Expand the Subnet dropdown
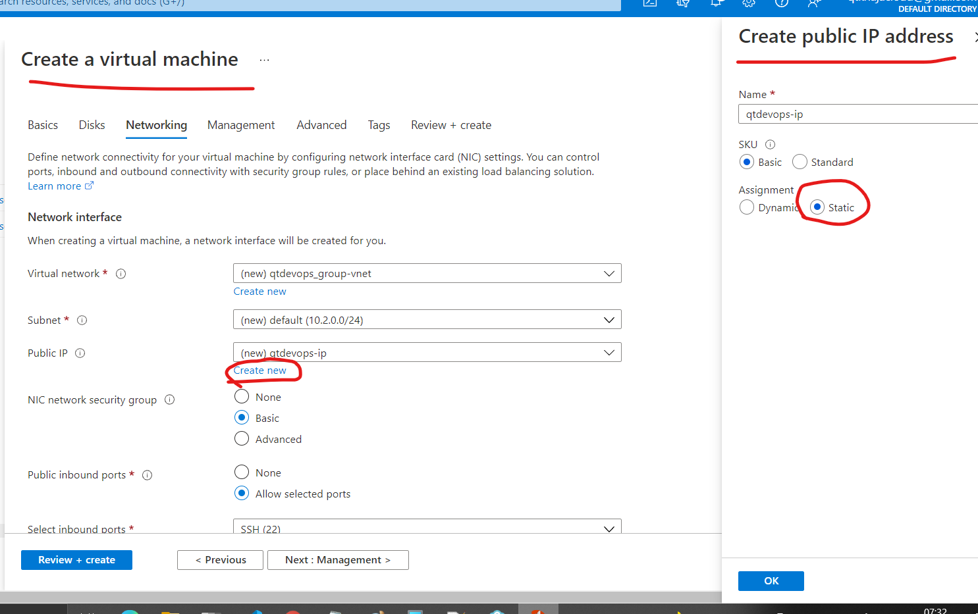Viewport: 978px width, 614px height. click(x=427, y=320)
